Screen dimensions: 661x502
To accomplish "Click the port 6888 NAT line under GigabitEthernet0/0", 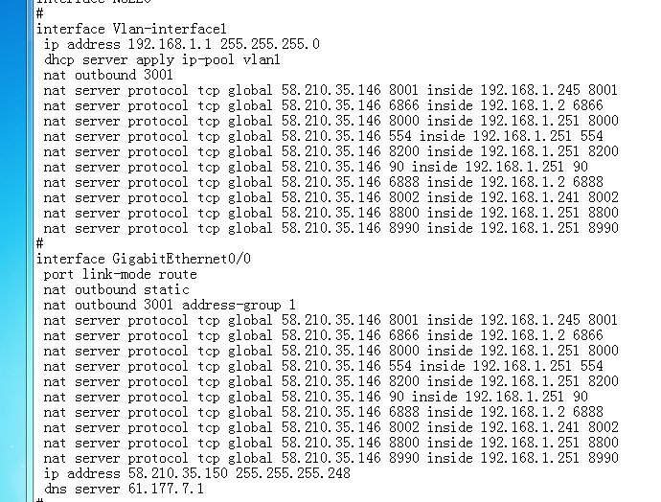I will [x=323, y=412].
